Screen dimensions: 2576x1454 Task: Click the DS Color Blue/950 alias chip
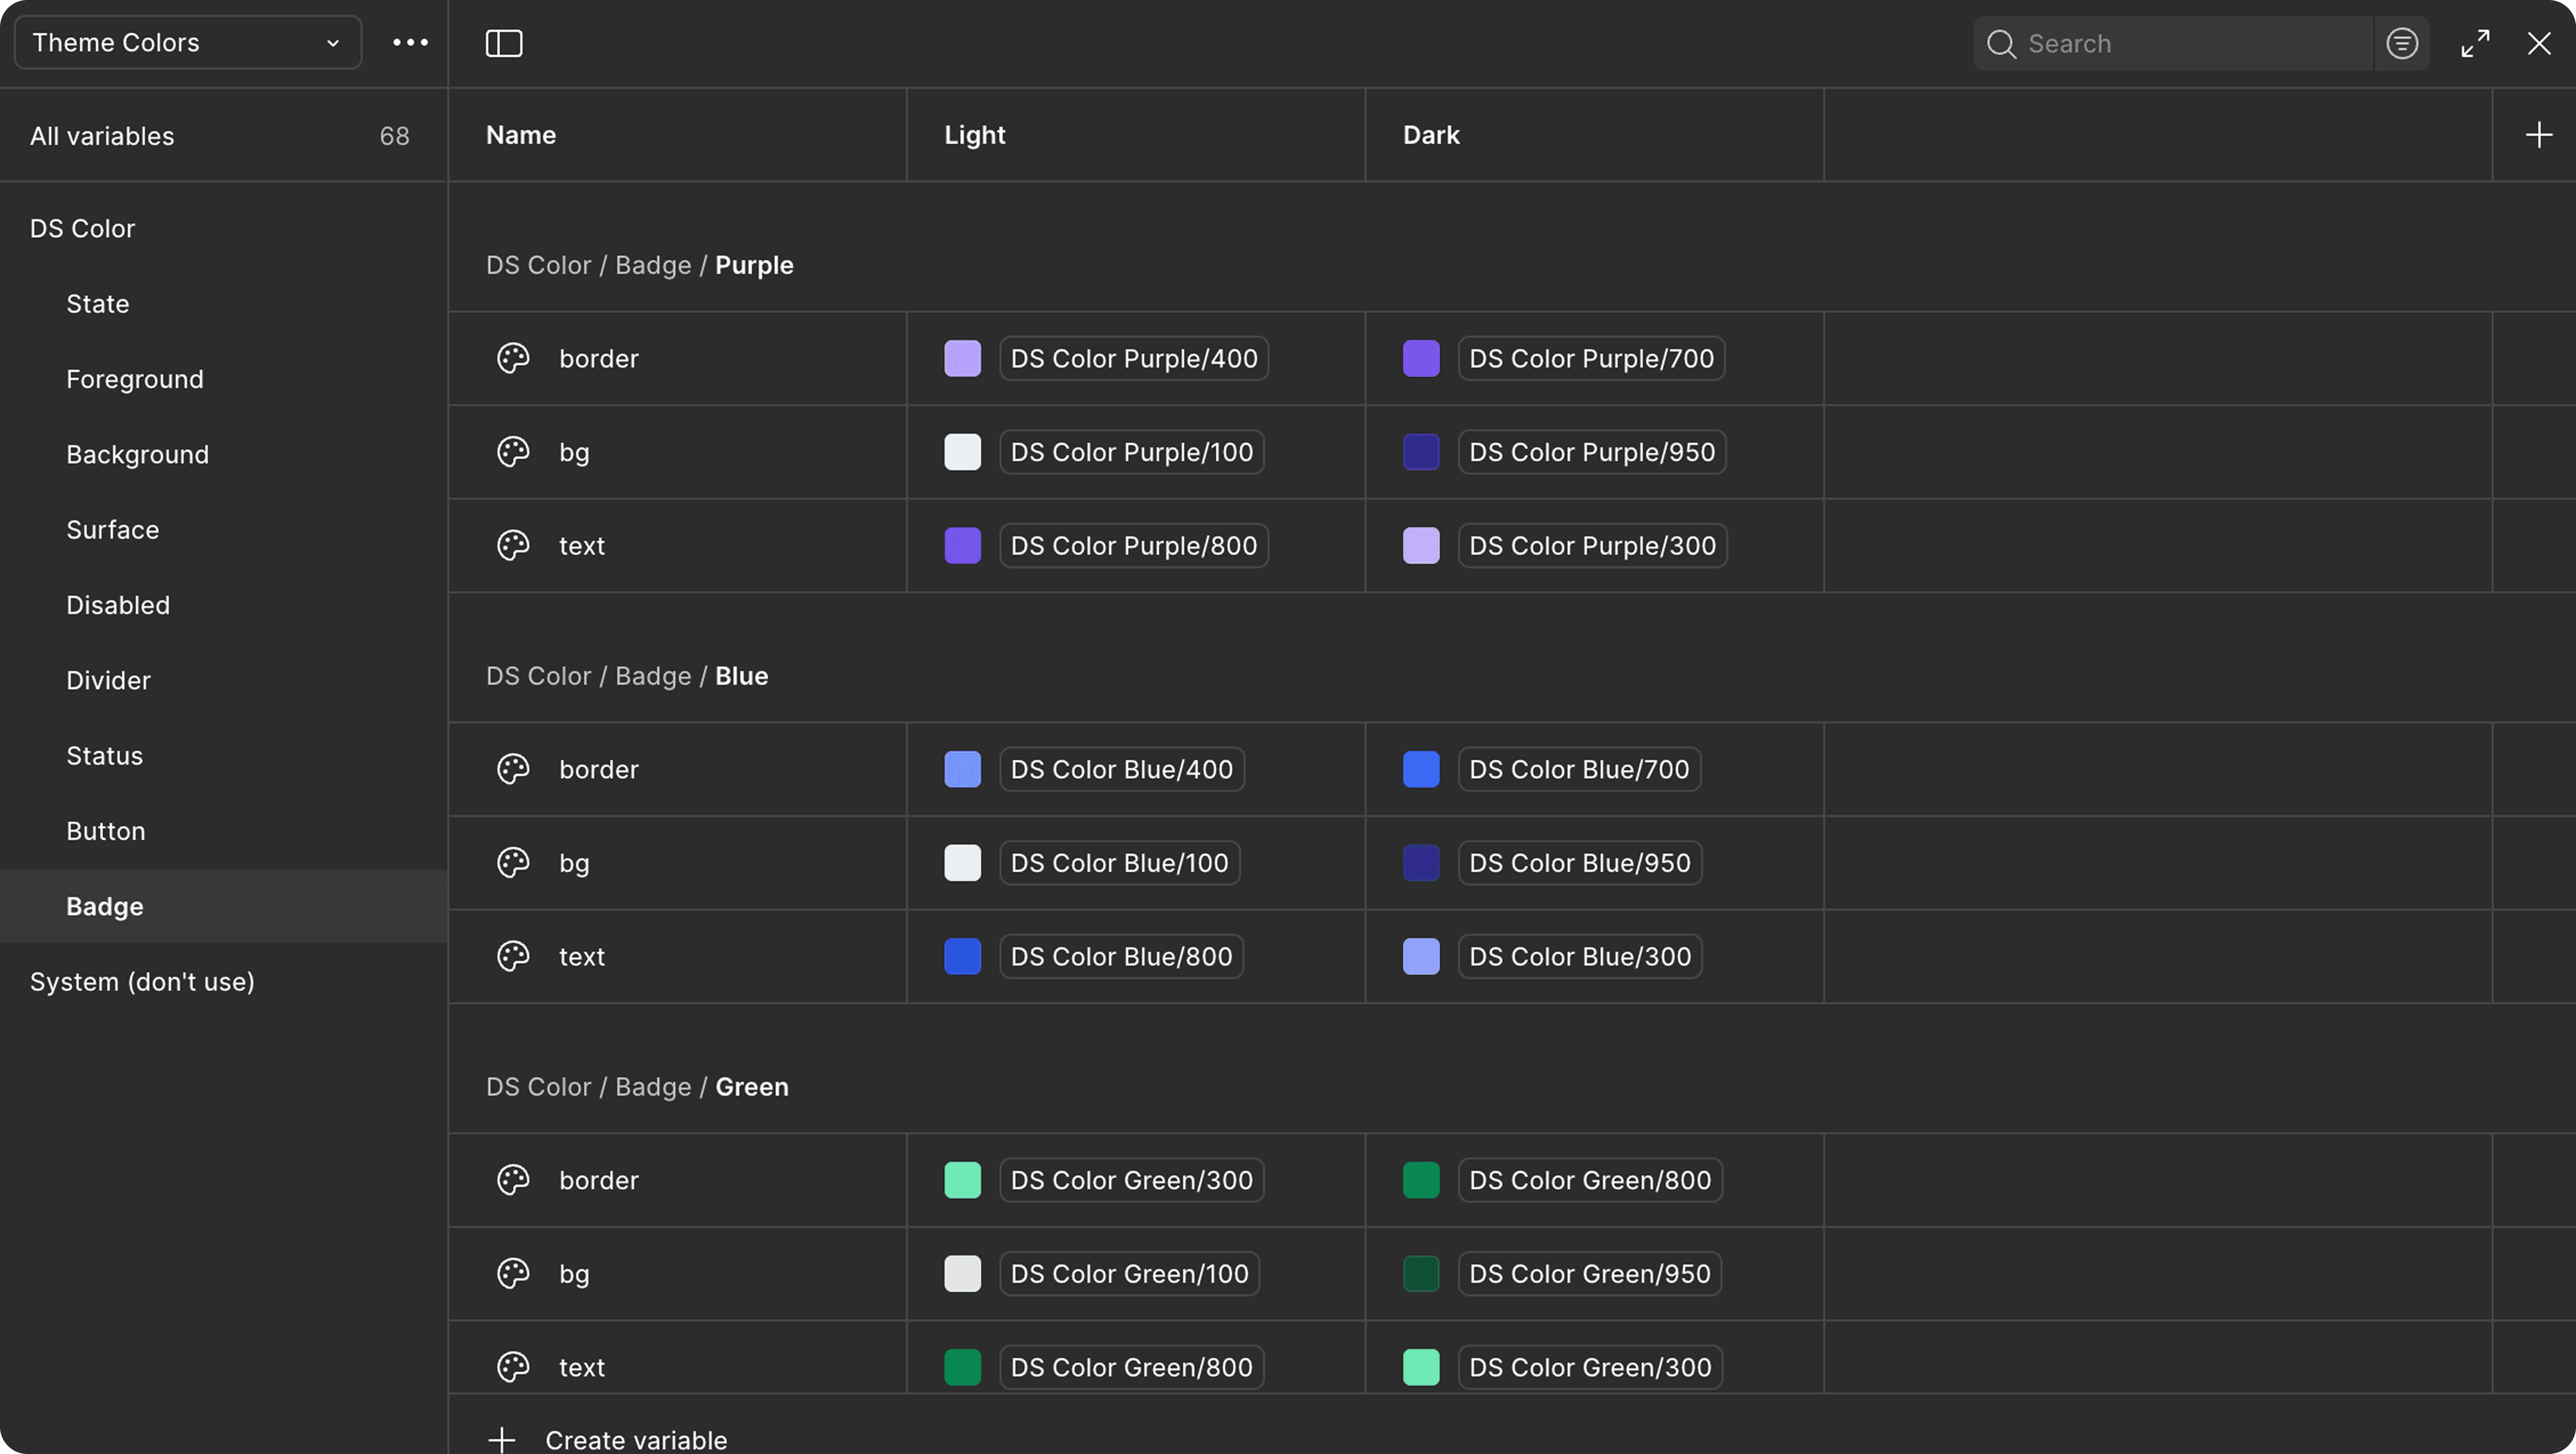coord(1579,863)
